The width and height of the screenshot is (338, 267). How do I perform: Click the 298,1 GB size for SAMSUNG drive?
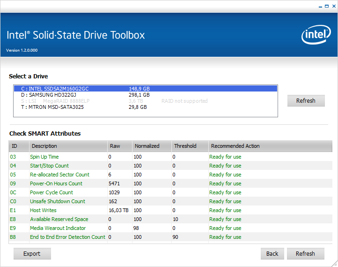click(139, 95)
